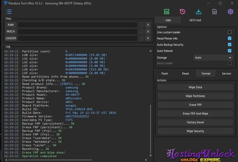
Task: Switch to the Jobs tab
Action: click(168, 20)
